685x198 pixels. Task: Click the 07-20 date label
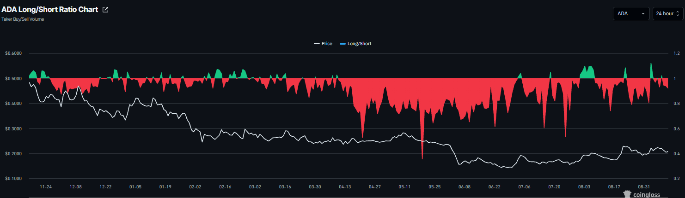coord(554,187)
